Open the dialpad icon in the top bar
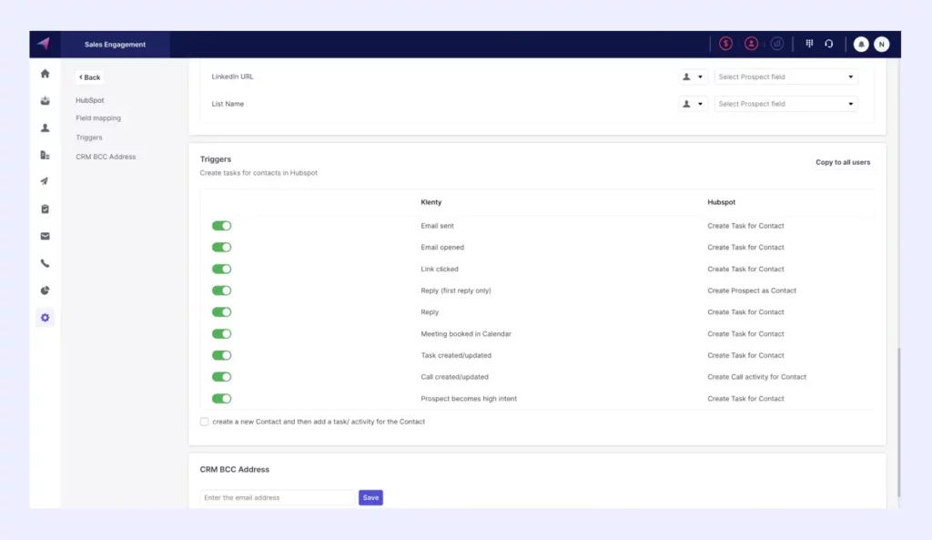932x540 pixels. (x=809, y=43)
